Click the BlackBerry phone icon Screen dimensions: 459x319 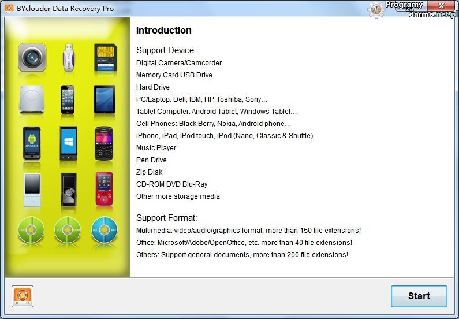[105, 143]
